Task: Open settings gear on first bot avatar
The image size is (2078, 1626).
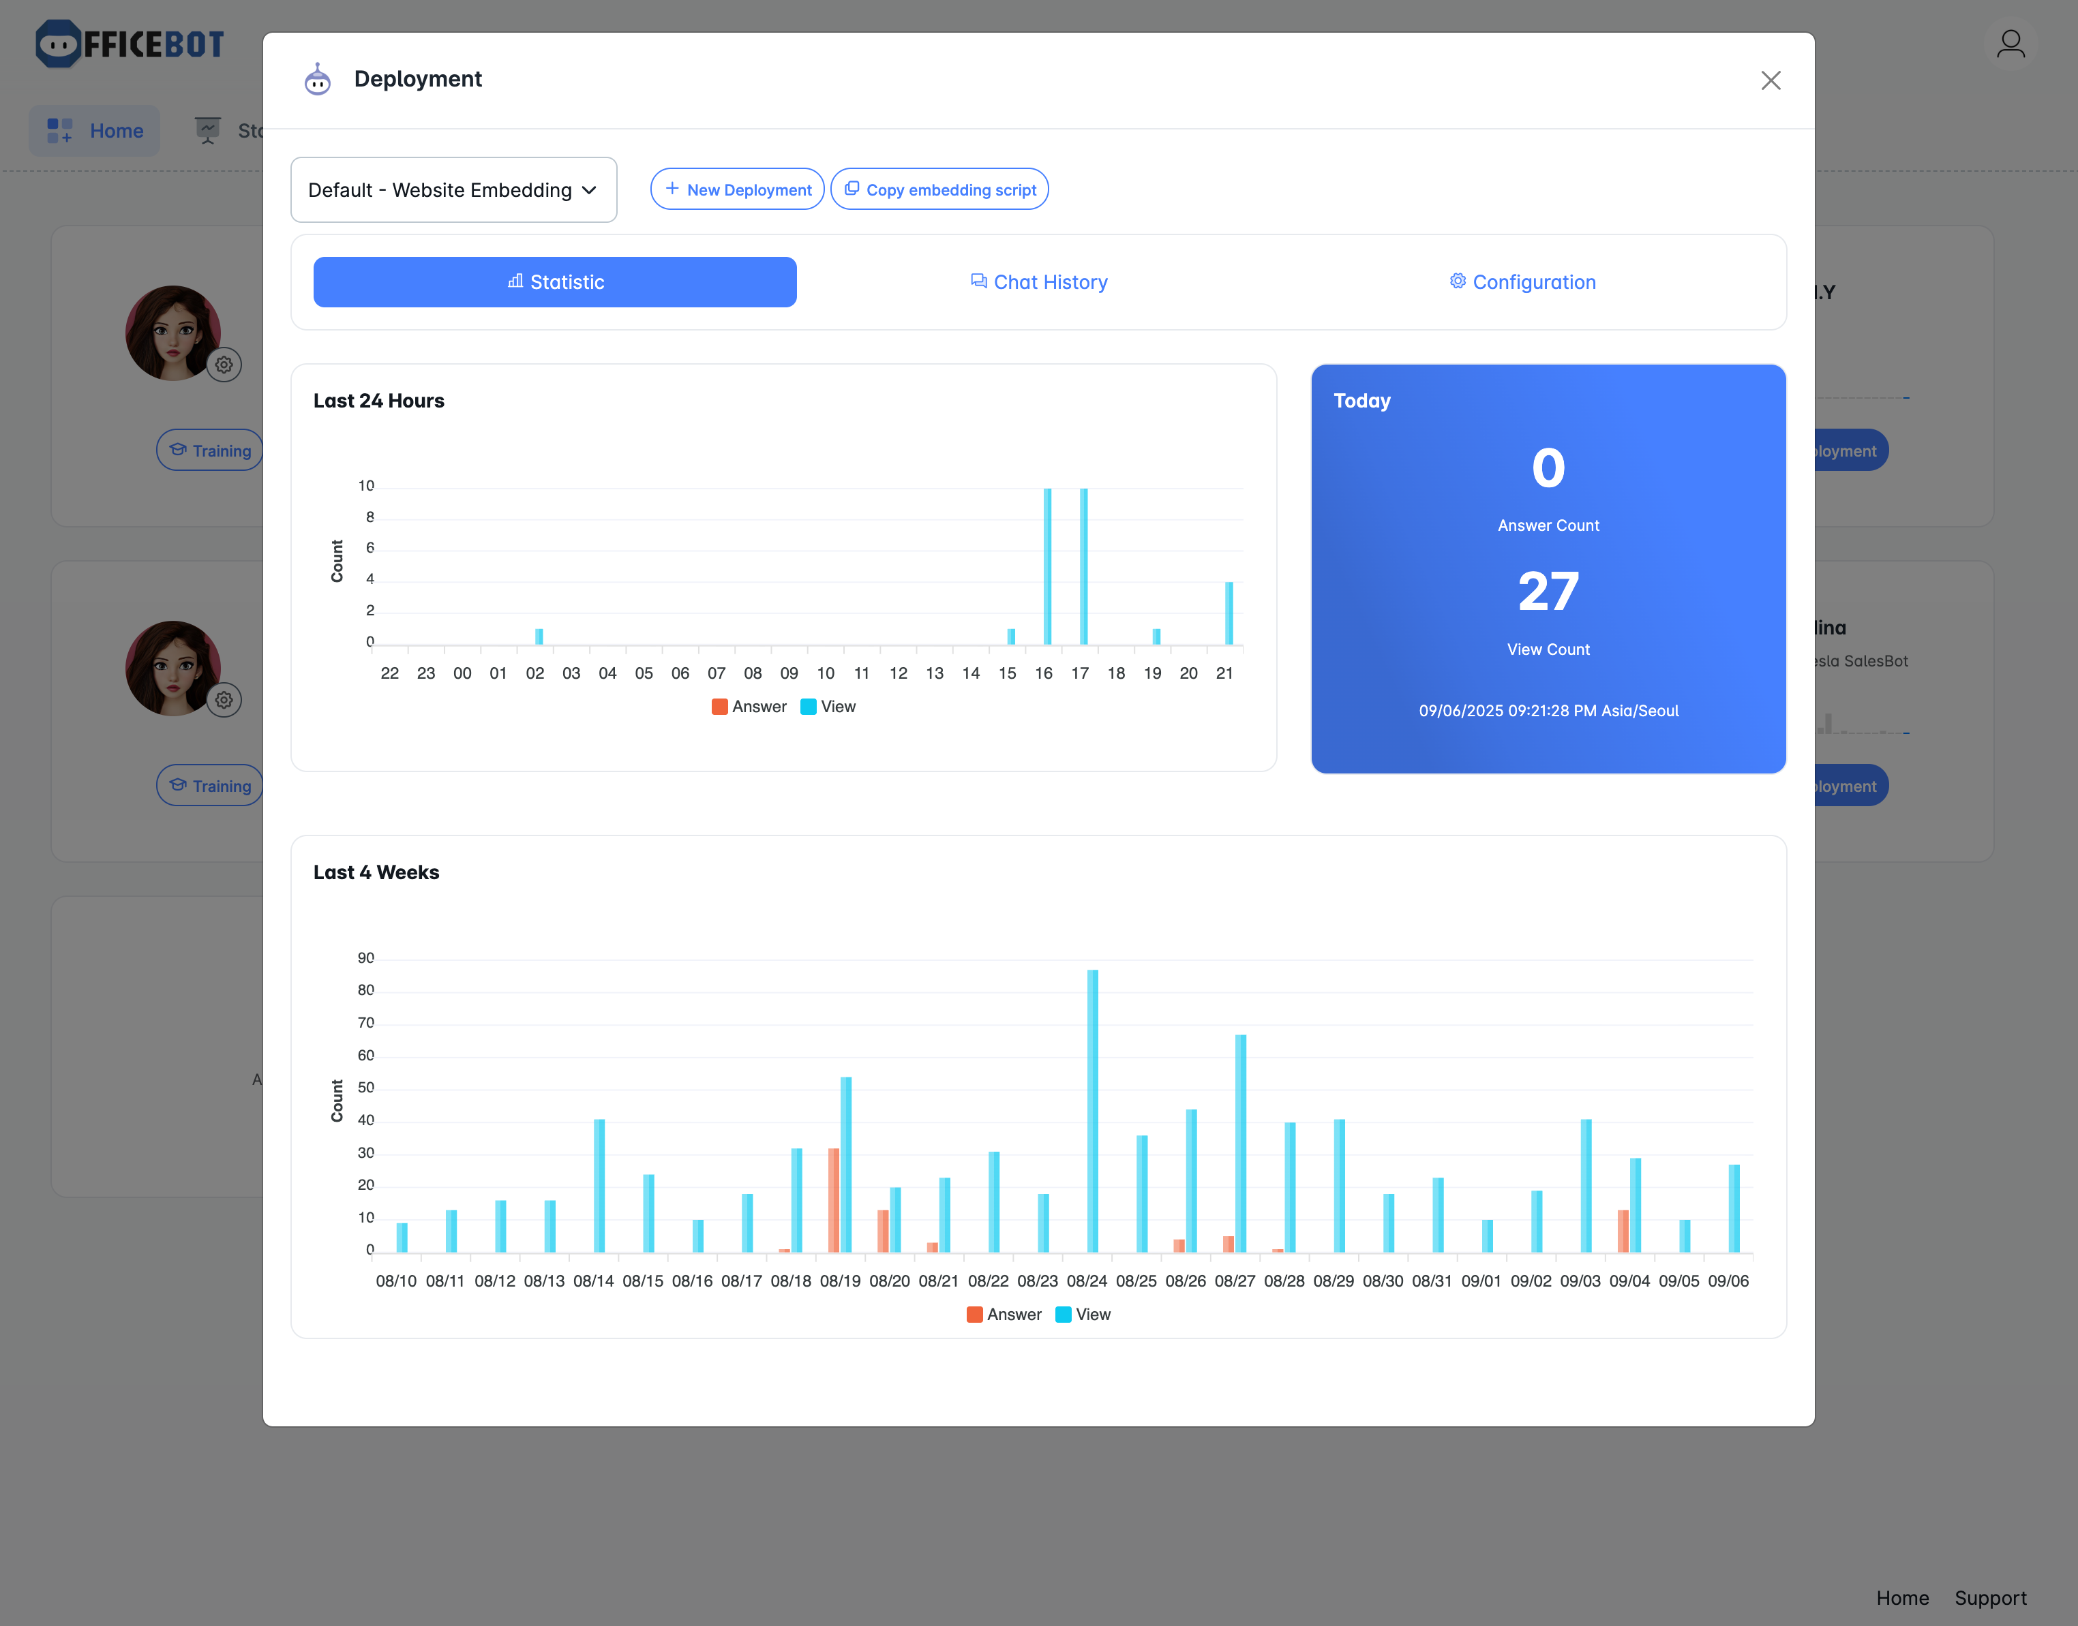Action: (224, 365)
